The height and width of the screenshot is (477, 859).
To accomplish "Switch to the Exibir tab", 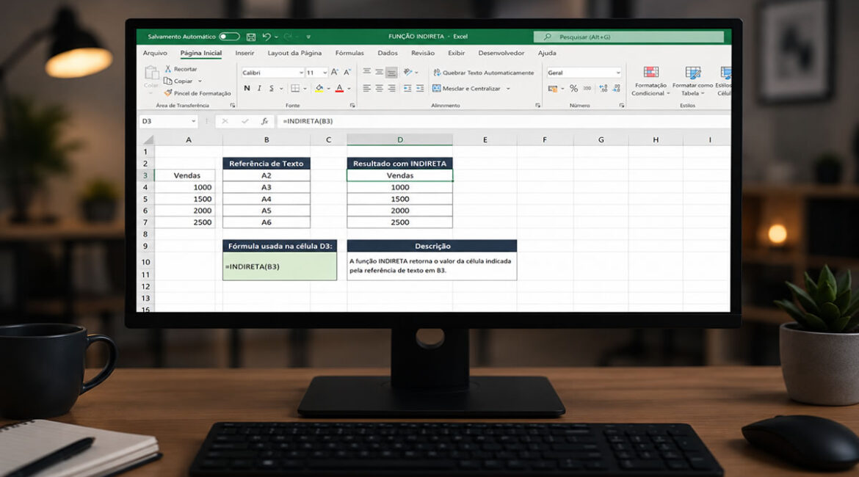I will click(457, 53).
